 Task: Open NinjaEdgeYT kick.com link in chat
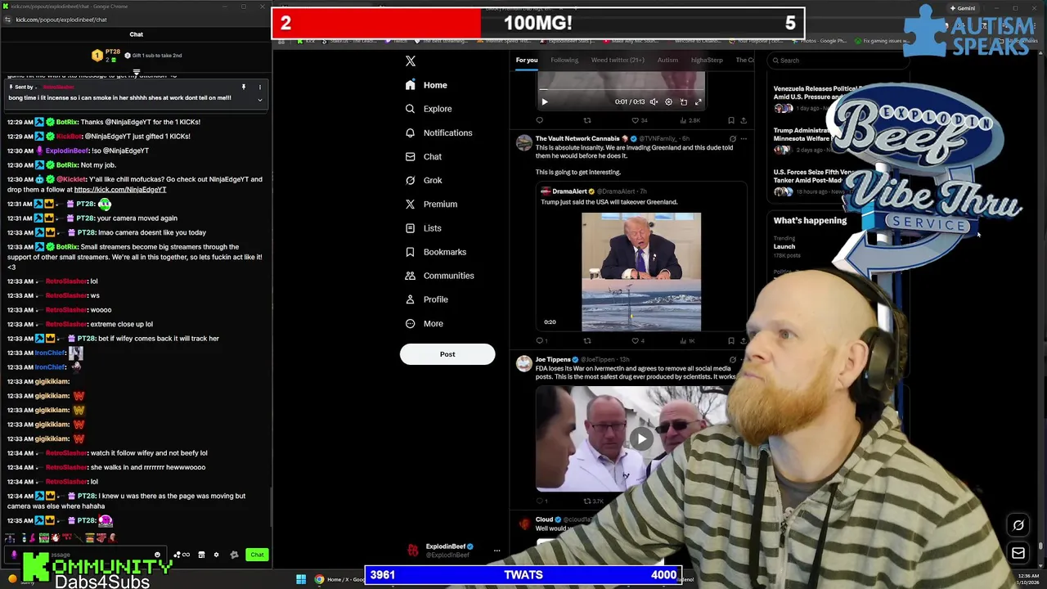pos(120,190)
